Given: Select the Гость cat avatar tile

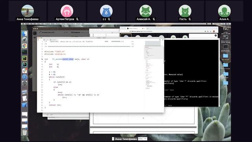Looking at the screenshot, I should (185, 11).
